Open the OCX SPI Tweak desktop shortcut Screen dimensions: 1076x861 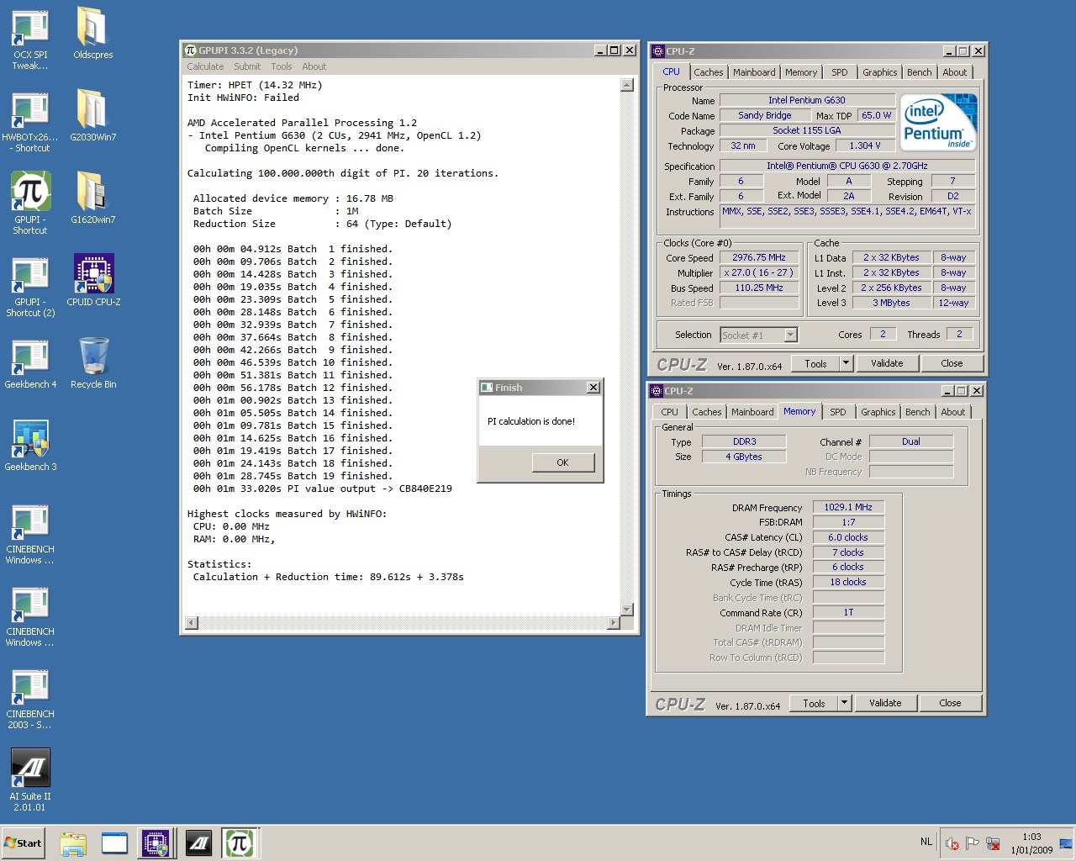click(30, 39)
